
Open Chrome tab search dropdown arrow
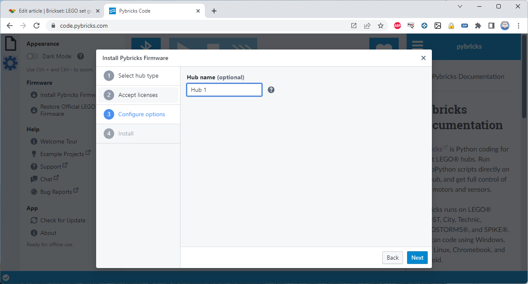click(460, 6)
